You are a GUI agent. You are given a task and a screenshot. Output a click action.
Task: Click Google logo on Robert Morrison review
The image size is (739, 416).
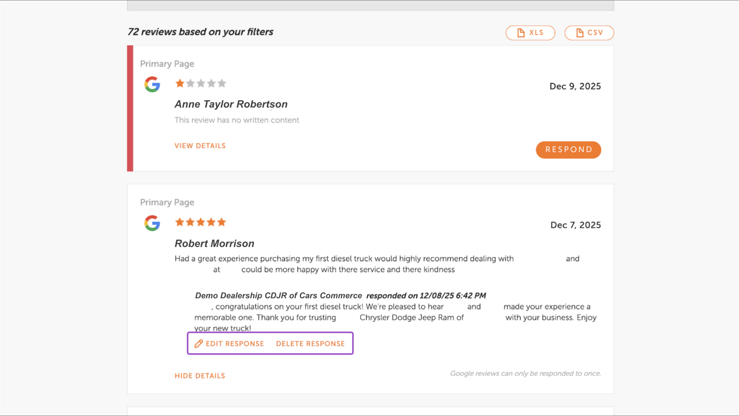tap(152, 223)
